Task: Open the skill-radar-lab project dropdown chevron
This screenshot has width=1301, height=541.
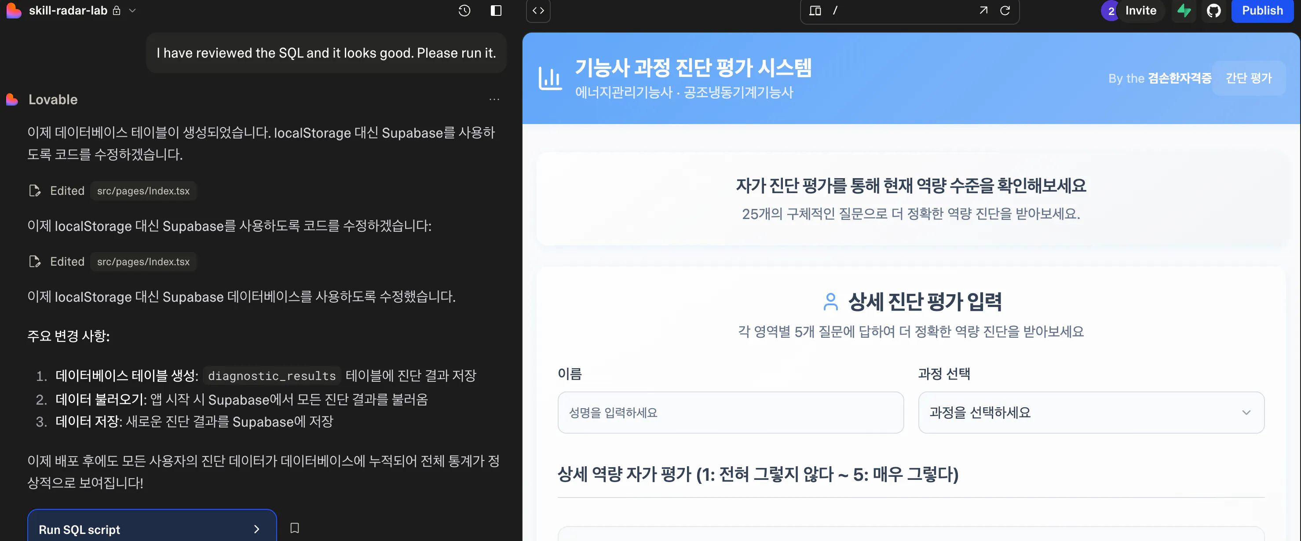Action: (132, 11)
